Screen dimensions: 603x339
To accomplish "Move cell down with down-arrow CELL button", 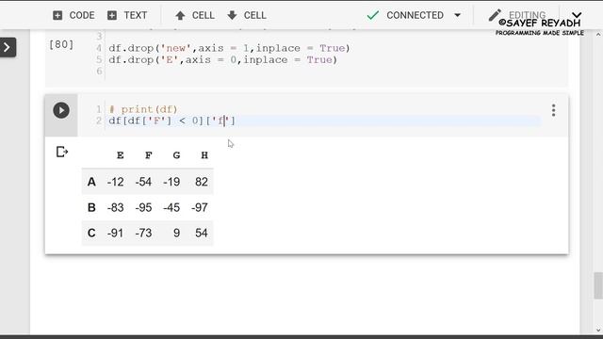I will coord(247,15).
